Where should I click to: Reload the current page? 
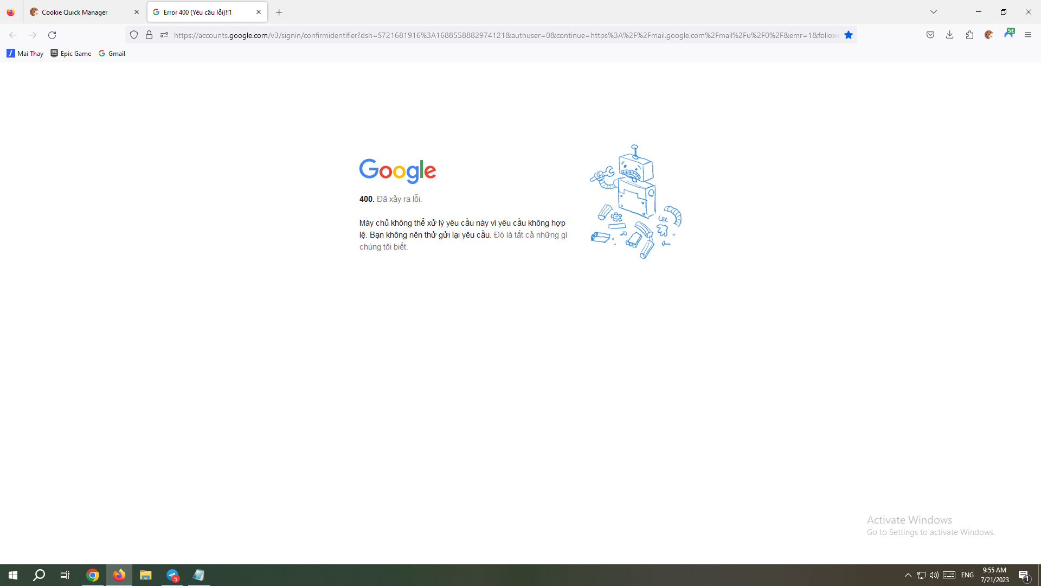[x=52, y=35]
